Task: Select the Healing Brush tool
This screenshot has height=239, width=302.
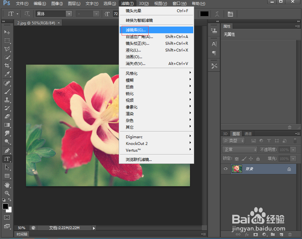Action: tap(7, 83)
